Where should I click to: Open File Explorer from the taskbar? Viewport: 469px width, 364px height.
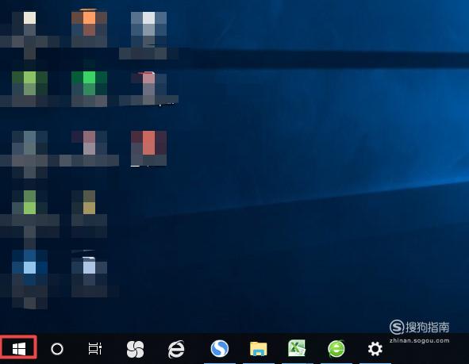click(258, 348)
